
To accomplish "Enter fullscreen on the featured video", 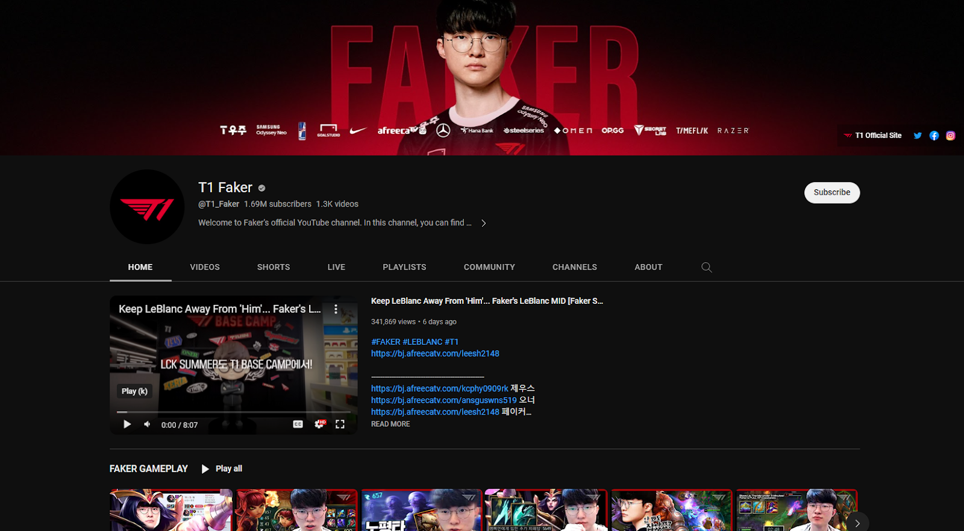I will pyautogui.click(x=340, y=424).
